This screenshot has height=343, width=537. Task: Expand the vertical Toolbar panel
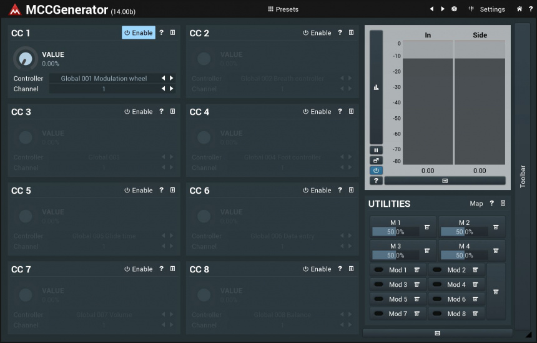522,176
